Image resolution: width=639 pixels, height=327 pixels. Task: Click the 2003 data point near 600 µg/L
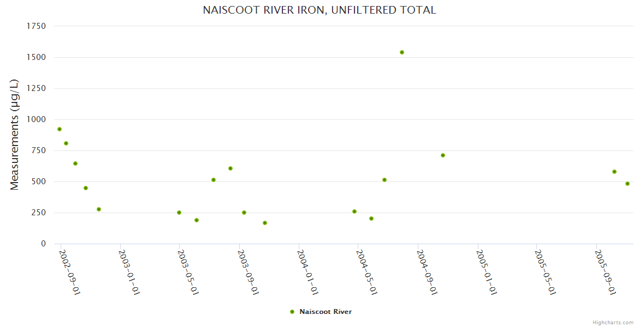pos(230,168)
